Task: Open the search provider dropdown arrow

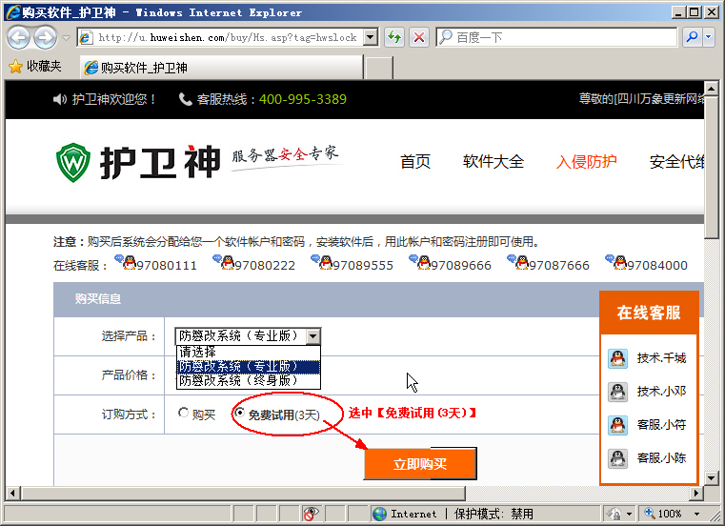Action: [709, 37]
